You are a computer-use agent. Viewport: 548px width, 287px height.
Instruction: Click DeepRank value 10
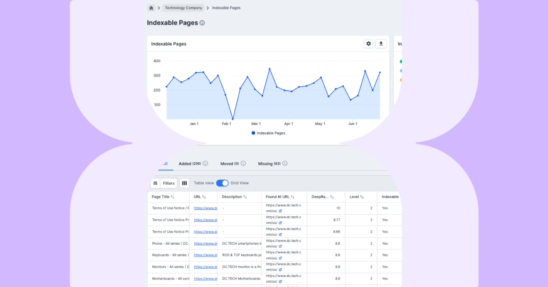coord(338,208)
